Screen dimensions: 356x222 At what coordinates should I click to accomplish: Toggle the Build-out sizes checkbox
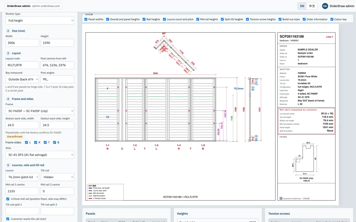[280, 19]
